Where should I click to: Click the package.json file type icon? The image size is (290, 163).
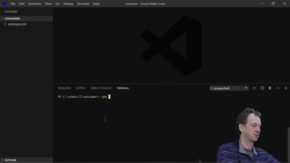tap(5, 24)
